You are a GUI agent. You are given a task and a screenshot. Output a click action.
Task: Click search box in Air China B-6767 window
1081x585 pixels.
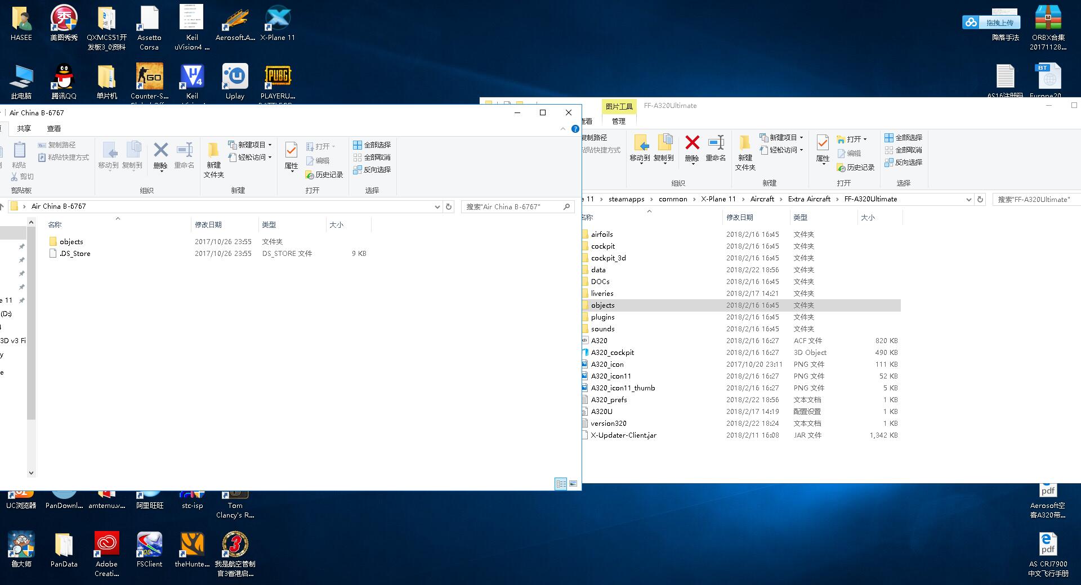(517, 207)
